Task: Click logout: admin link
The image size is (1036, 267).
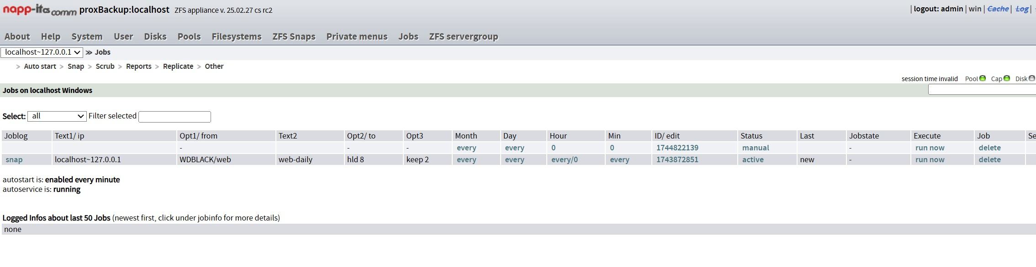Action: pyautogui.click(x=938, y=9)
